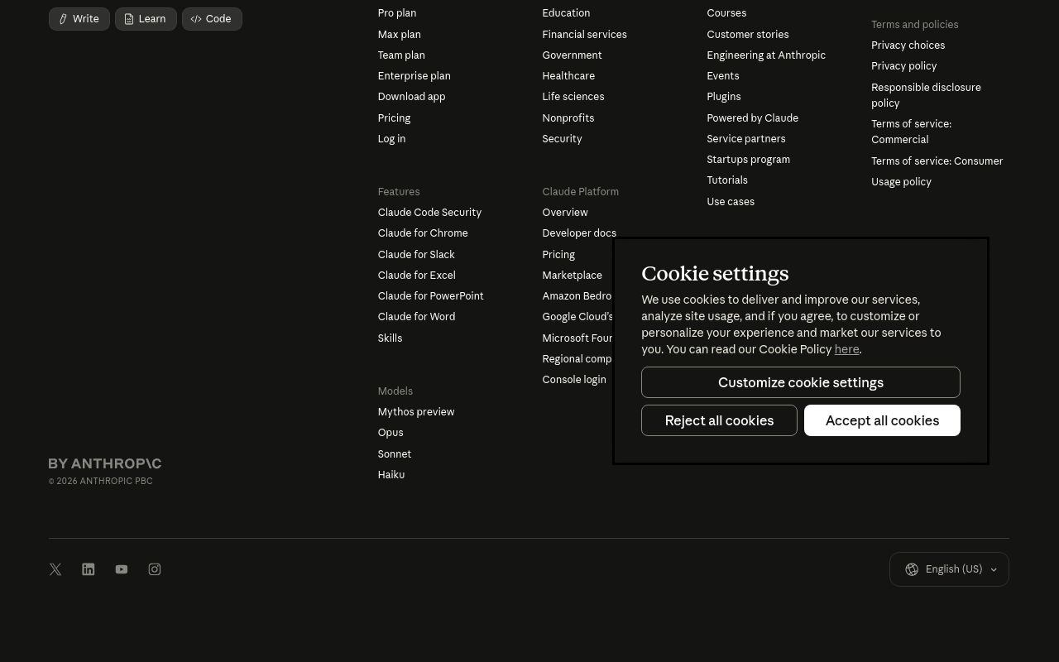
Task: Open the Learn document icon button
Action: click(129, 18)
